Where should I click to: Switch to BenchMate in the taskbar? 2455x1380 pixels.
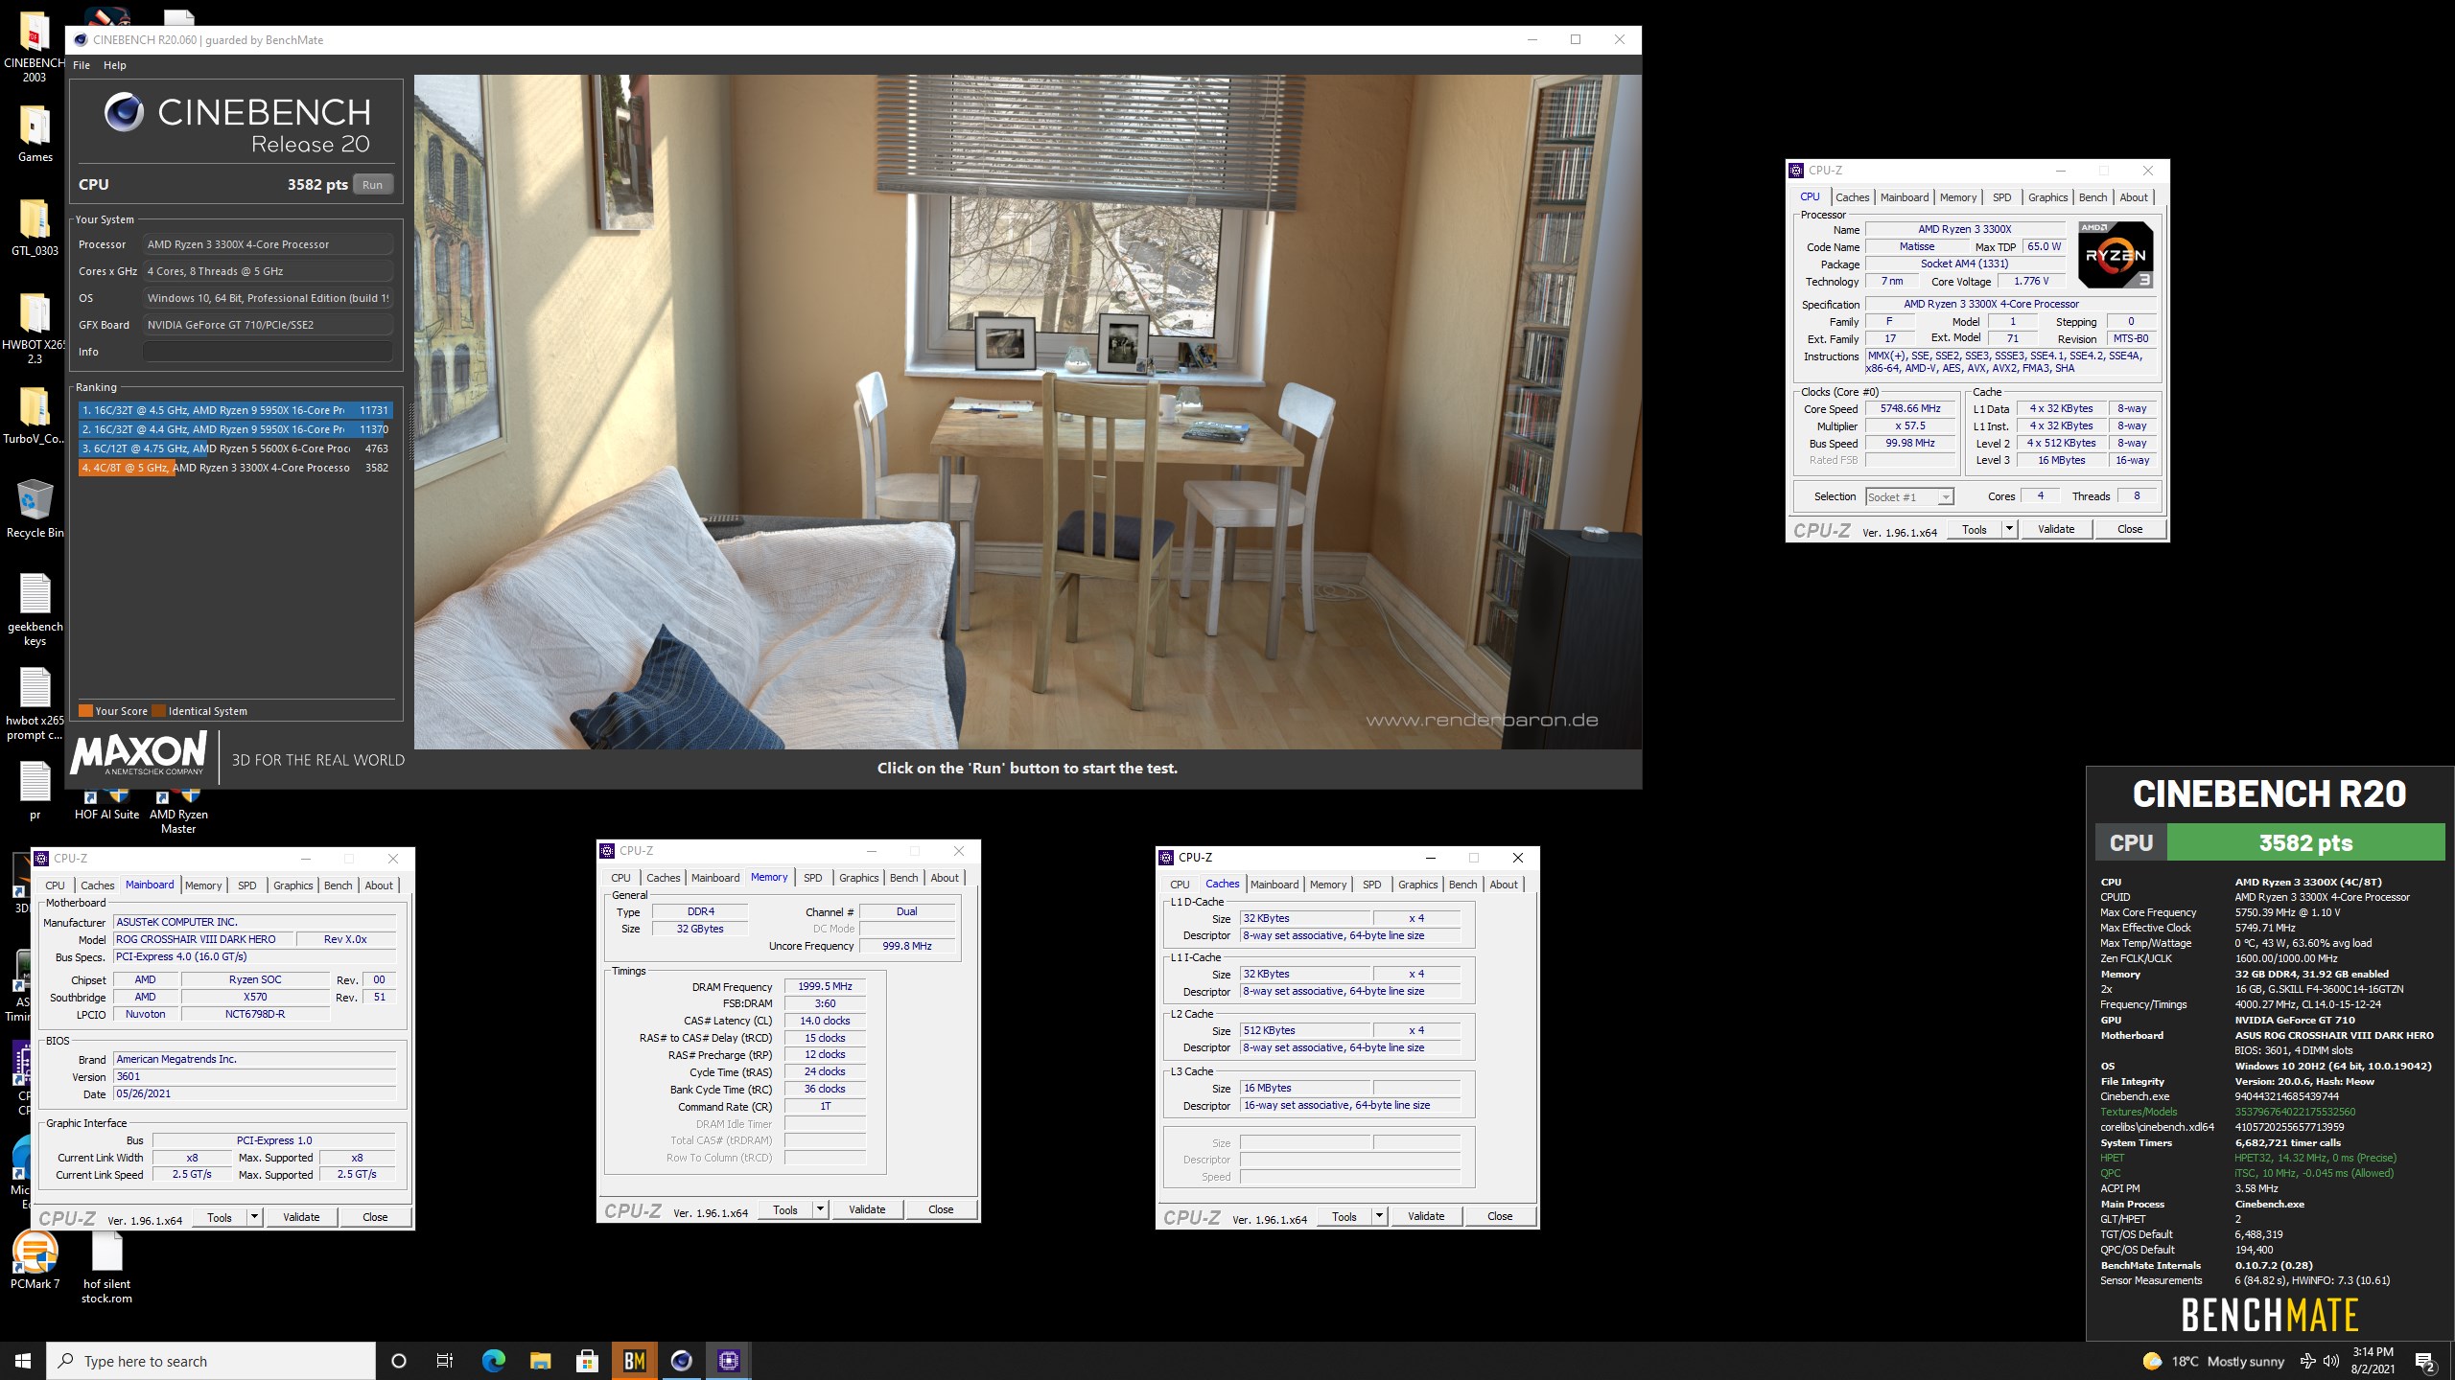coord(634,1361)
